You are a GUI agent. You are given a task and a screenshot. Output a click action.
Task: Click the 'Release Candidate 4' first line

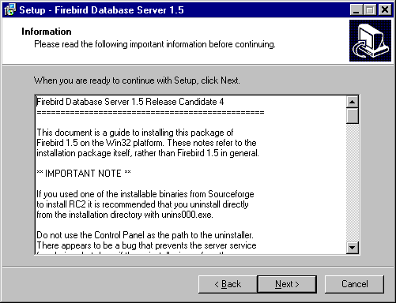click(130, 102)
